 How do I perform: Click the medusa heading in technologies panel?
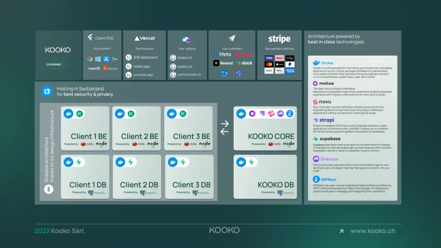click(323, 83)
